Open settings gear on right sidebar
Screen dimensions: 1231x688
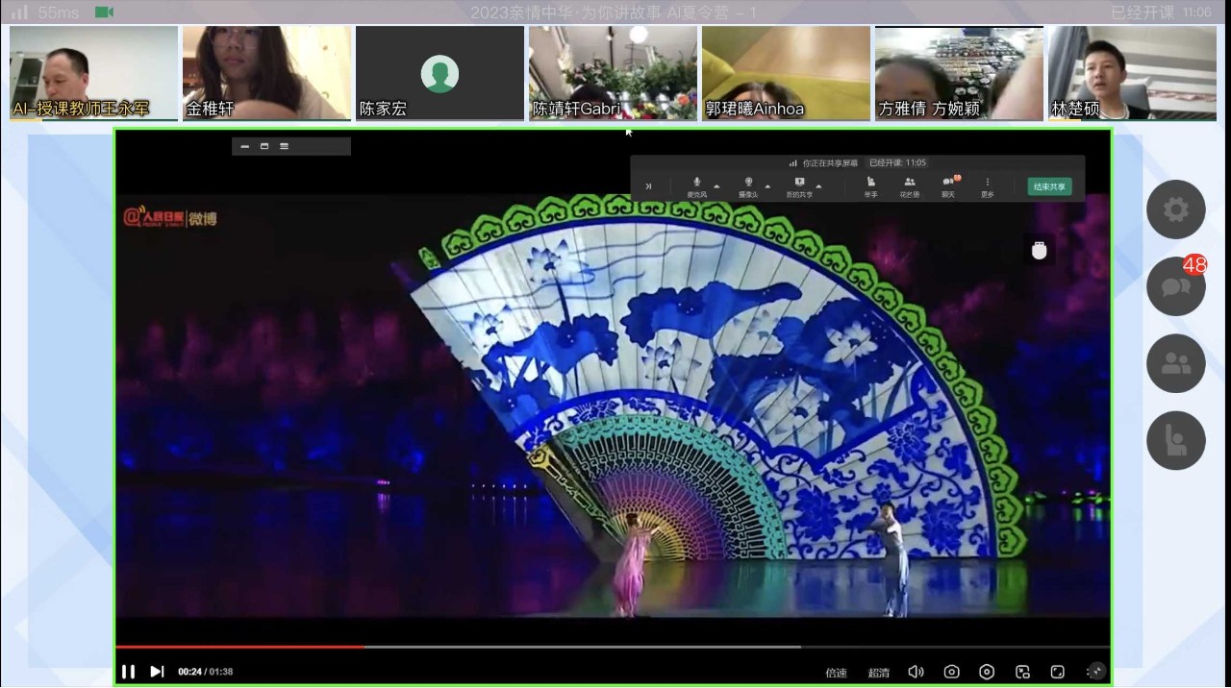point(1175,209)
